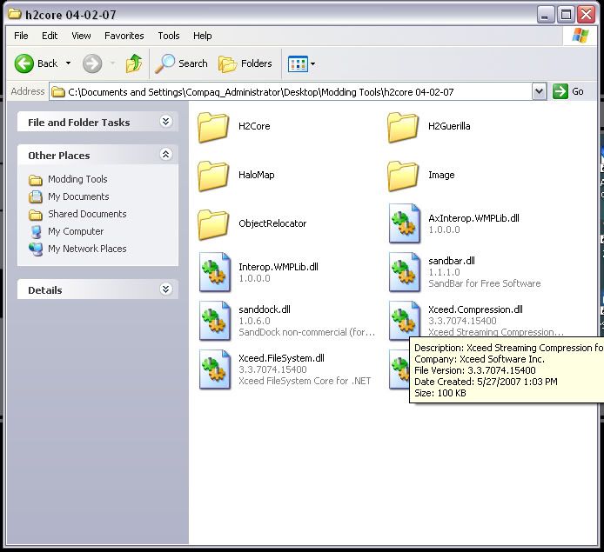
Task: Collapse the Other Places panel
Action: (165, 155)
